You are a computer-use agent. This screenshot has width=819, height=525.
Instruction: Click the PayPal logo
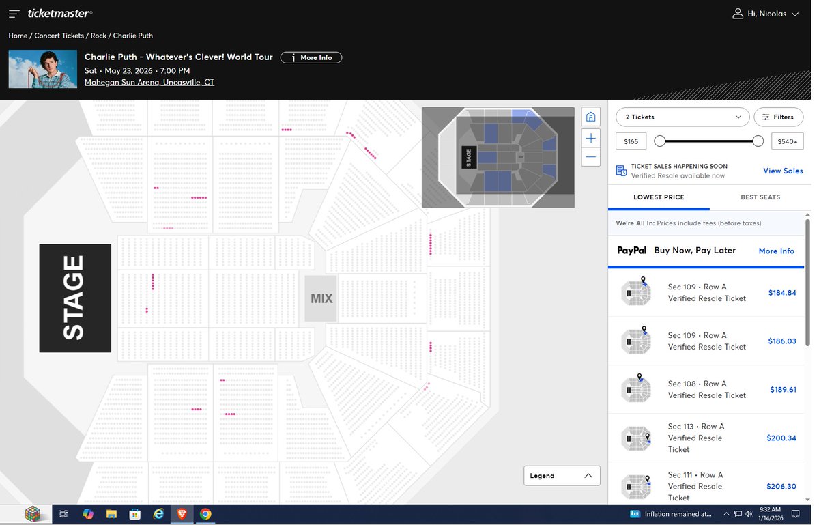(631, 251)
